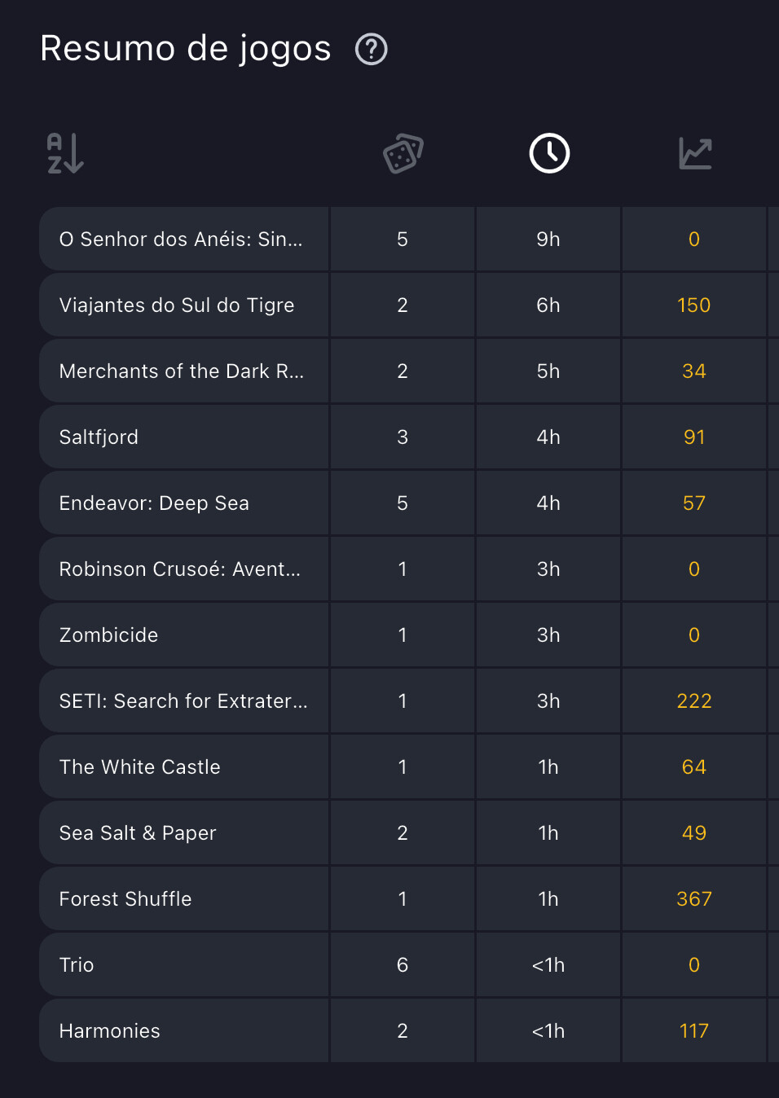Select Endeavor: Deep Sea entry

[x=155, y=503]
